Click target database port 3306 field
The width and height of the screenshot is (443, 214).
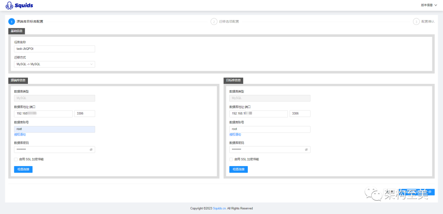(300, 114)
